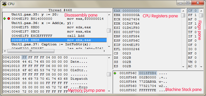
Task: Select the AF flag
Action: coord(192,19)
